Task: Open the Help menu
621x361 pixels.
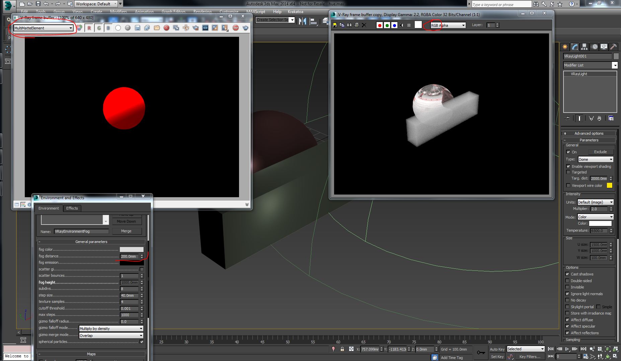Action: 277,11
